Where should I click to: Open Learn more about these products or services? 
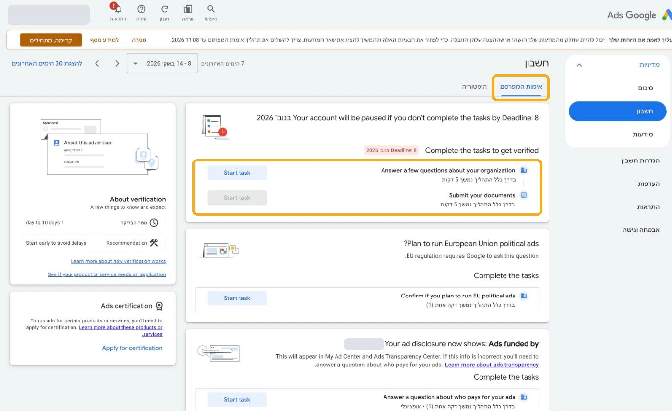click(121, 331)
